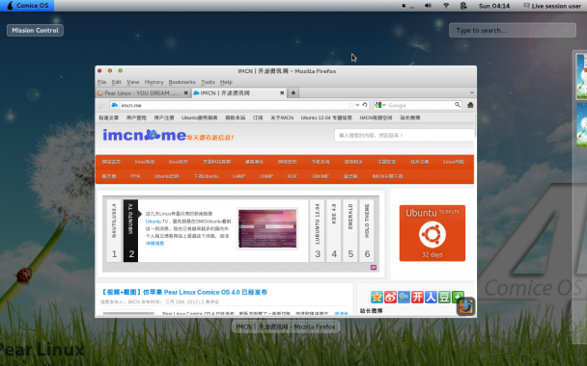Open Firefox History menu
This screenshot has height=366, width=587.
coord(154,82)
